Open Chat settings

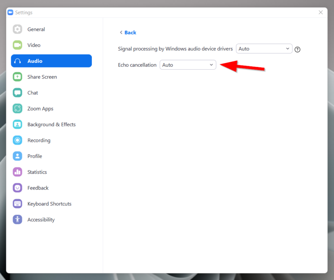51,93
